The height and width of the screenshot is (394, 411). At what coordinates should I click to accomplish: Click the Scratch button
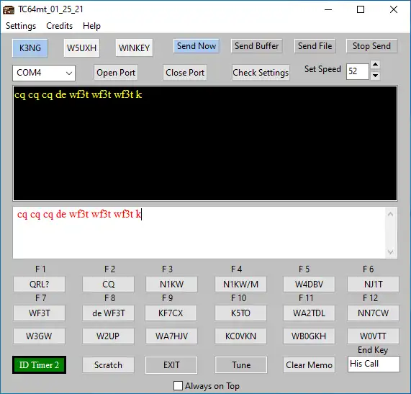point(108,365)
